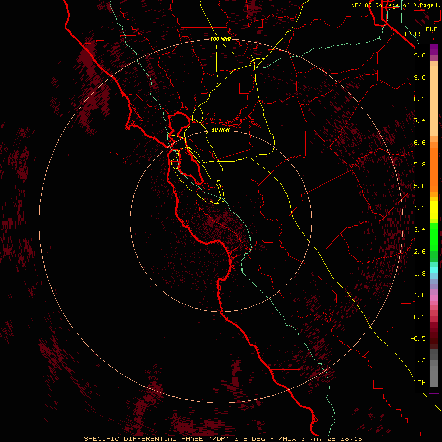The image size is (442, 442).
Task: Click the 5.0 scale value
Action: (x=420, y=186)
